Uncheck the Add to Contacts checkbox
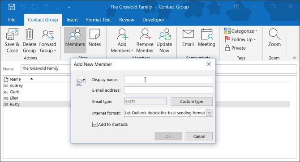Viewport: 300px width, 162px height. [95, 124]
